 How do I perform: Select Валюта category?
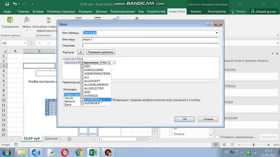[70, 101]
